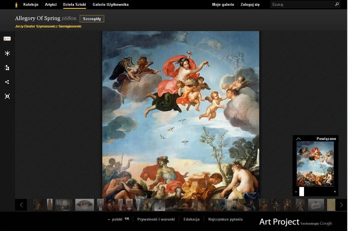Open the museum street view icon

7,53
